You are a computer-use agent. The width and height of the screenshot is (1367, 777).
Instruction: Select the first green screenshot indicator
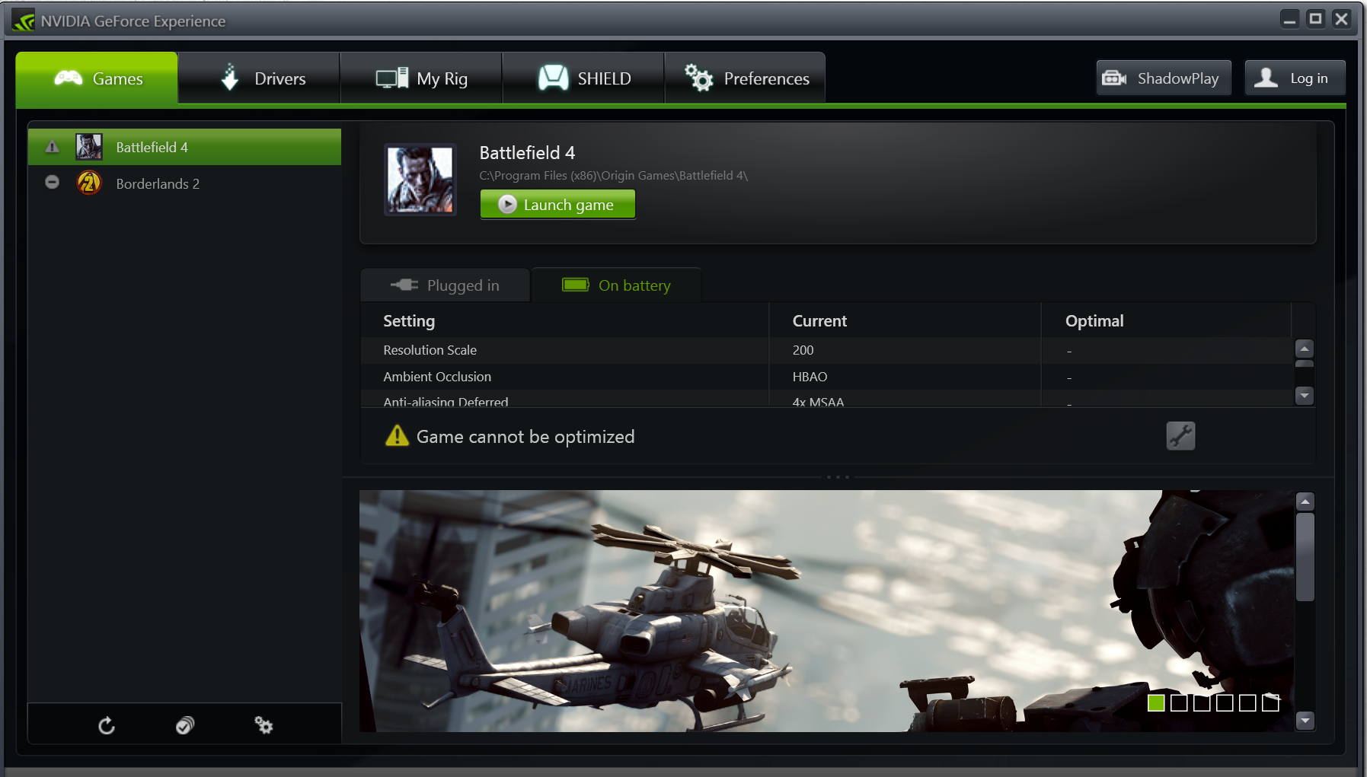click(x=1156, y=702)
